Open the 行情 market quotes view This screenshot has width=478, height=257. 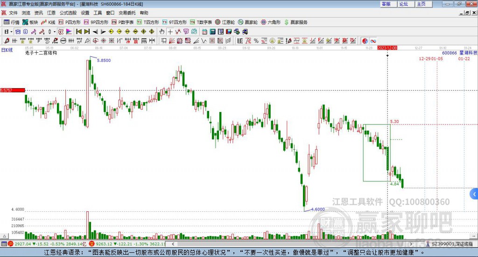[x=12, y=22]
